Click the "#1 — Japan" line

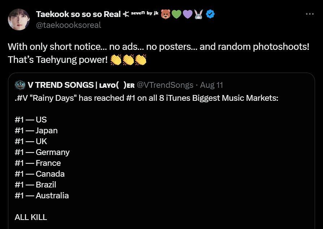click(36, 130)
